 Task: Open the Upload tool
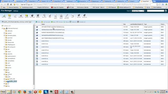coord(27,16)
